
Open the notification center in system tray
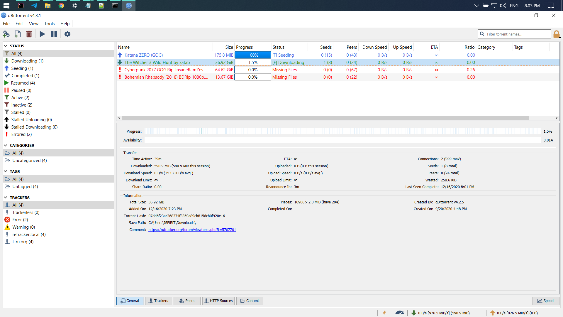coord(551,5)
